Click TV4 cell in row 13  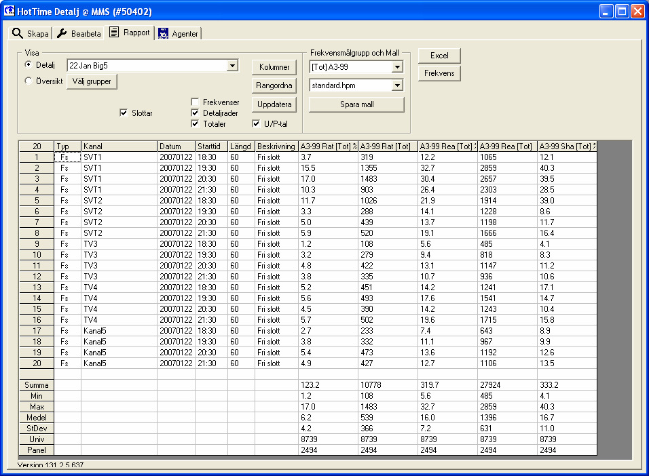[119, 287]
